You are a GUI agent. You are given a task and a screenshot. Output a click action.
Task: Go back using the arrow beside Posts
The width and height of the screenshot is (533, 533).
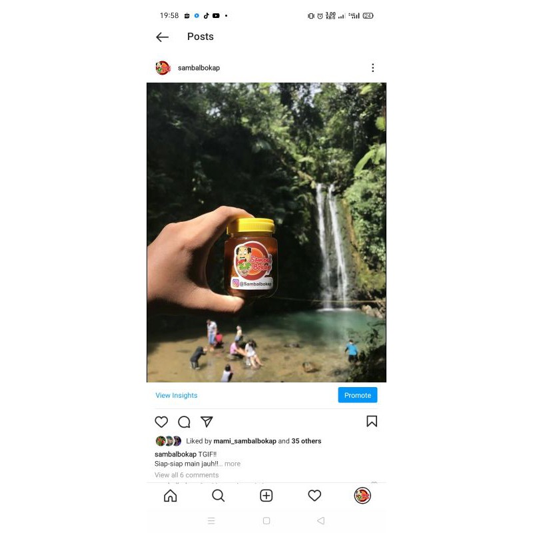point(162,37)
